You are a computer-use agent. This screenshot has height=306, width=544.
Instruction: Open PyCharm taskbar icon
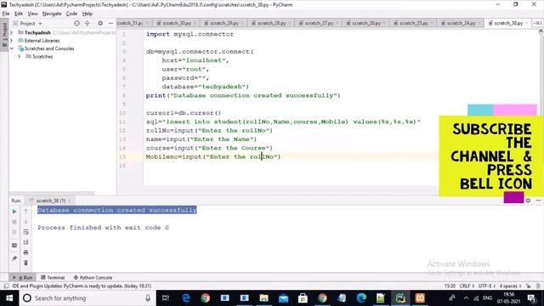click(400, 298)
